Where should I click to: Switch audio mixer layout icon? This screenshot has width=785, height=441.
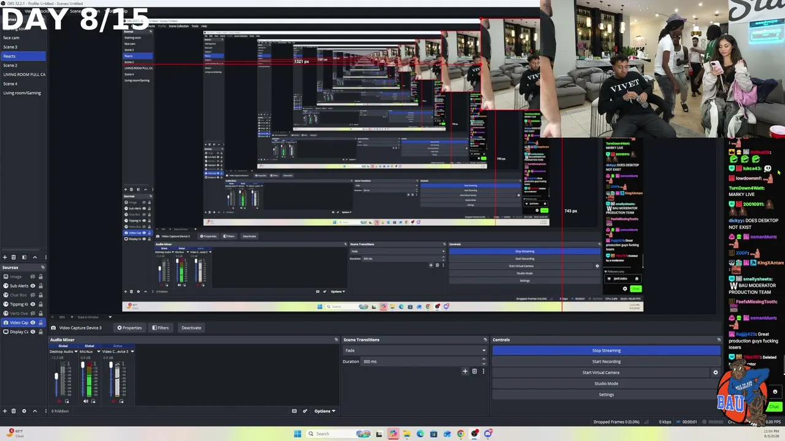pos(294,411)
